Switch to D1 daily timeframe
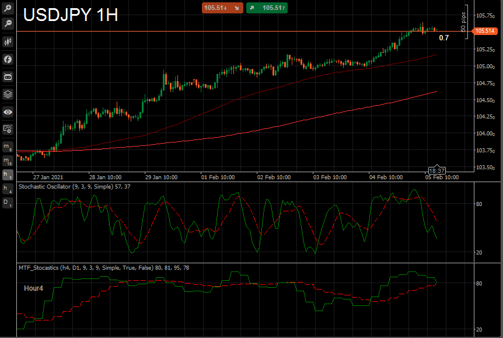 pyautogui.click(x=8, y=203)
